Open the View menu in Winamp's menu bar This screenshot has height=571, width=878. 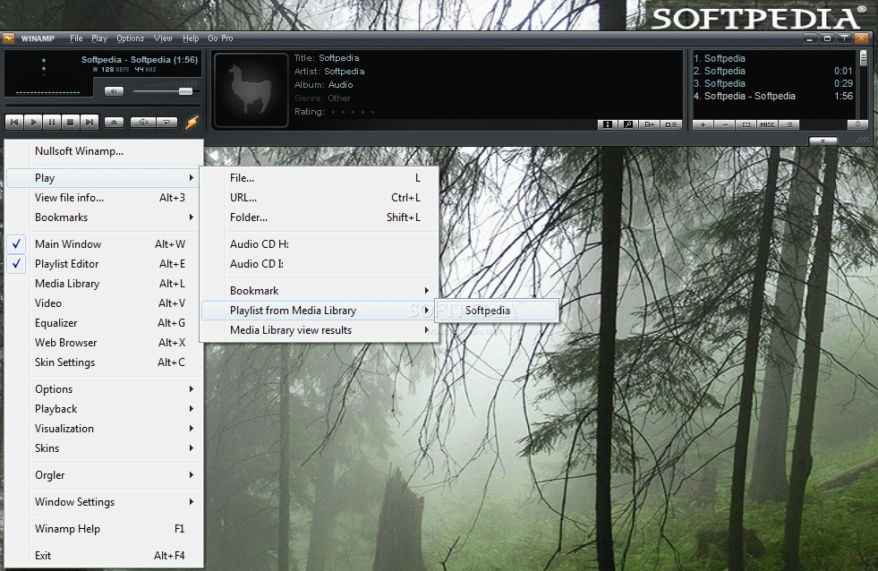click(x=163, y=38)
